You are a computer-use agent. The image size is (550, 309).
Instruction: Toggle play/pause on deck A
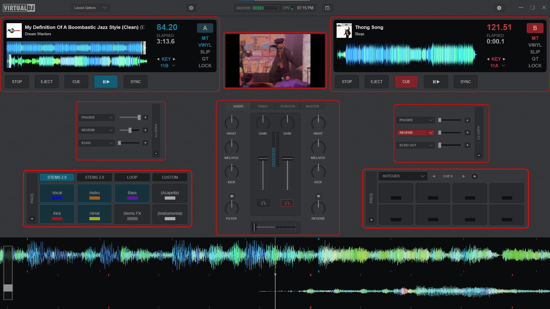(106, 82)
